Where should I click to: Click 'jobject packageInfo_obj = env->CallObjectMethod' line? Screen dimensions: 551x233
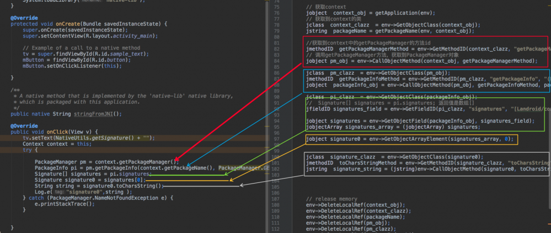(427, 85)
